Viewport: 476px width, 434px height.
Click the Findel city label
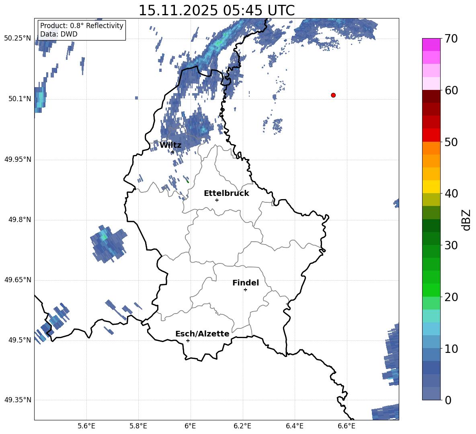click(x=246, y=283)
